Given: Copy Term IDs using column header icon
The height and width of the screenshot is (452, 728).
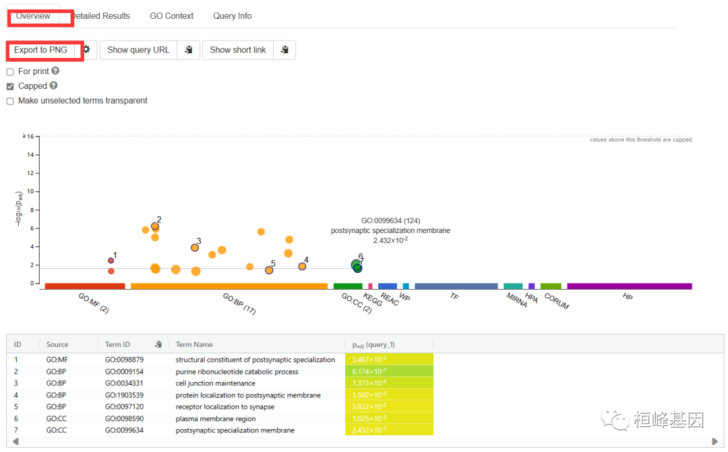Looking at the screenshot, I should tap(158, 344).
